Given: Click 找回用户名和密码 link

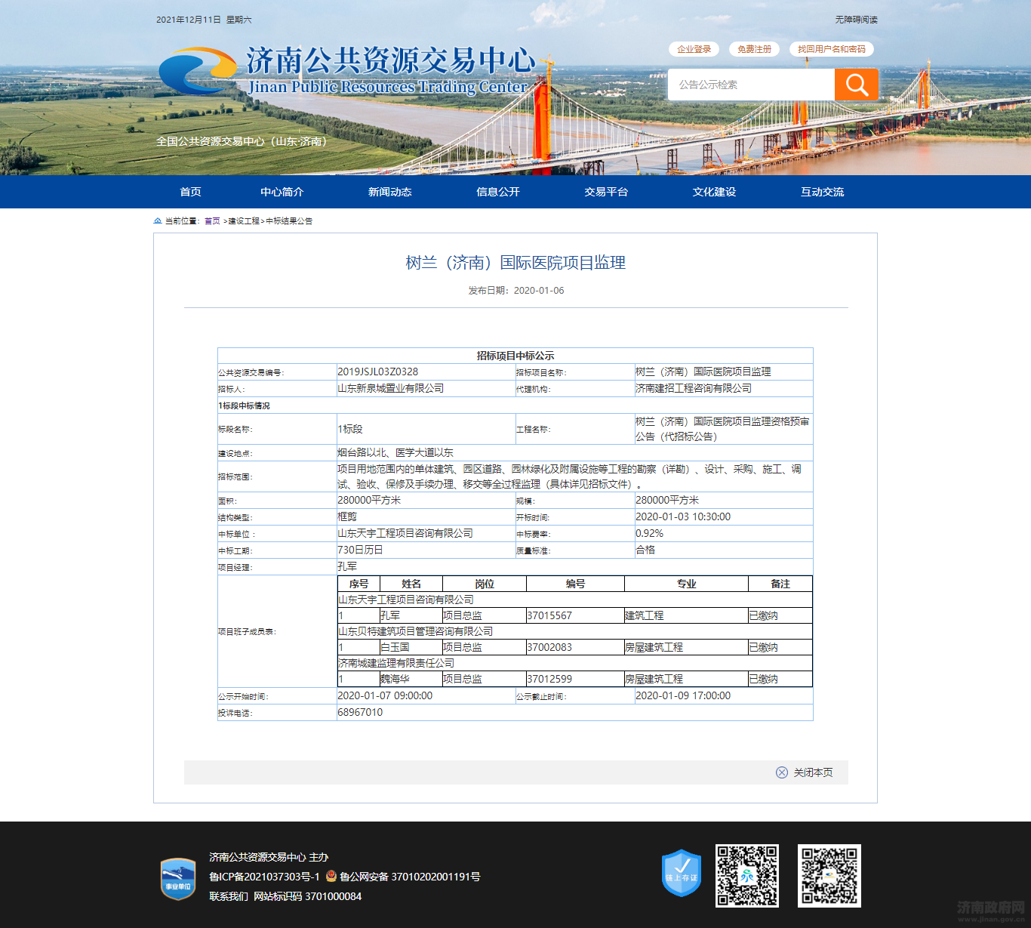Looking at the screenshot, I should (x=832, y=49).
